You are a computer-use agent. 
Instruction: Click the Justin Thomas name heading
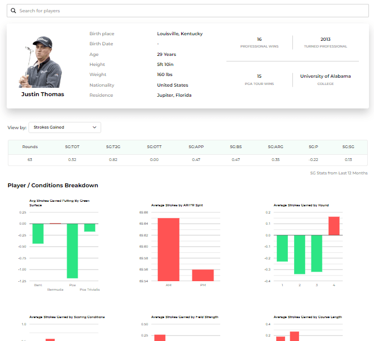click(x=42, y=94)
